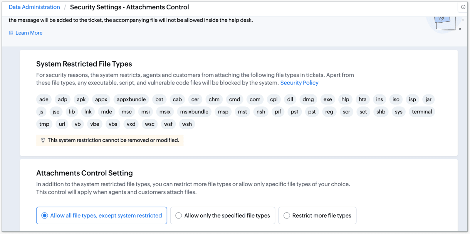The image size is (470, 234).
Task: Open the Data Administration breadcrumb
Action: coord(34,7)
